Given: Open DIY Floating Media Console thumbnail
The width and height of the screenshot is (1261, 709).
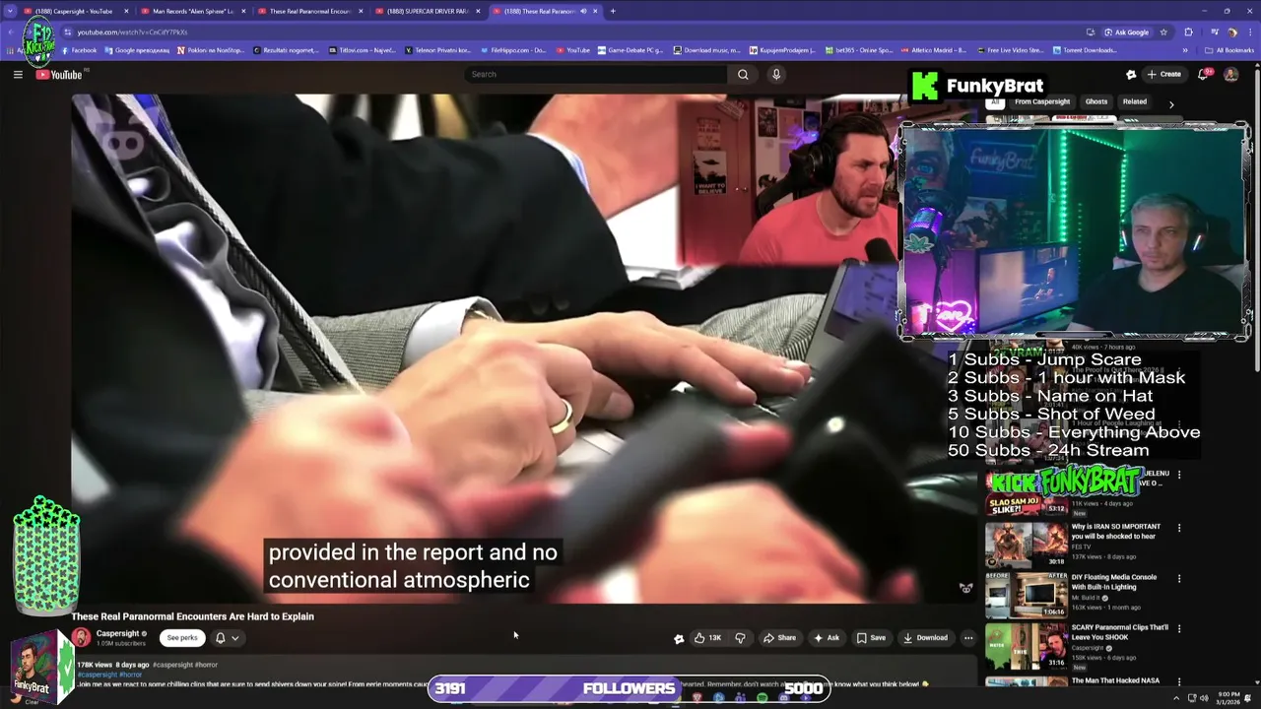Looking at the screenshot, I should pyautogui.click(x=1026, y=595).
